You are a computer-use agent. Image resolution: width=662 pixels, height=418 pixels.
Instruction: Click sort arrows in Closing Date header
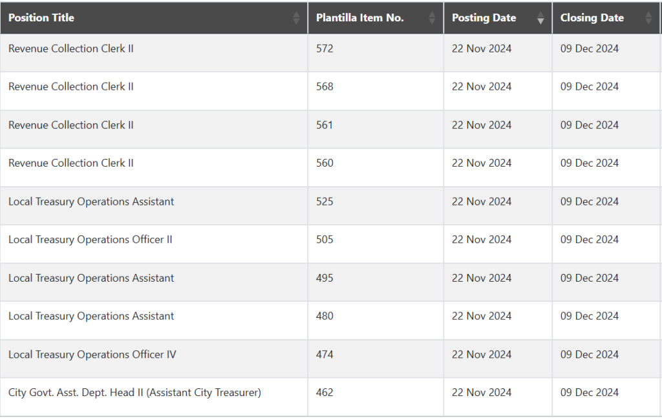(648, 18)
